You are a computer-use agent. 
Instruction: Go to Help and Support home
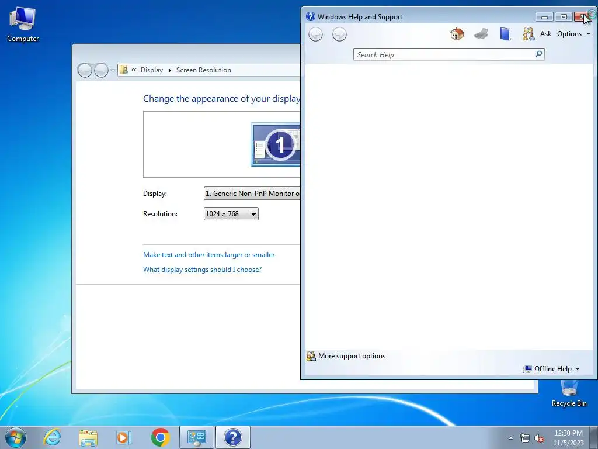pos(457,34)
